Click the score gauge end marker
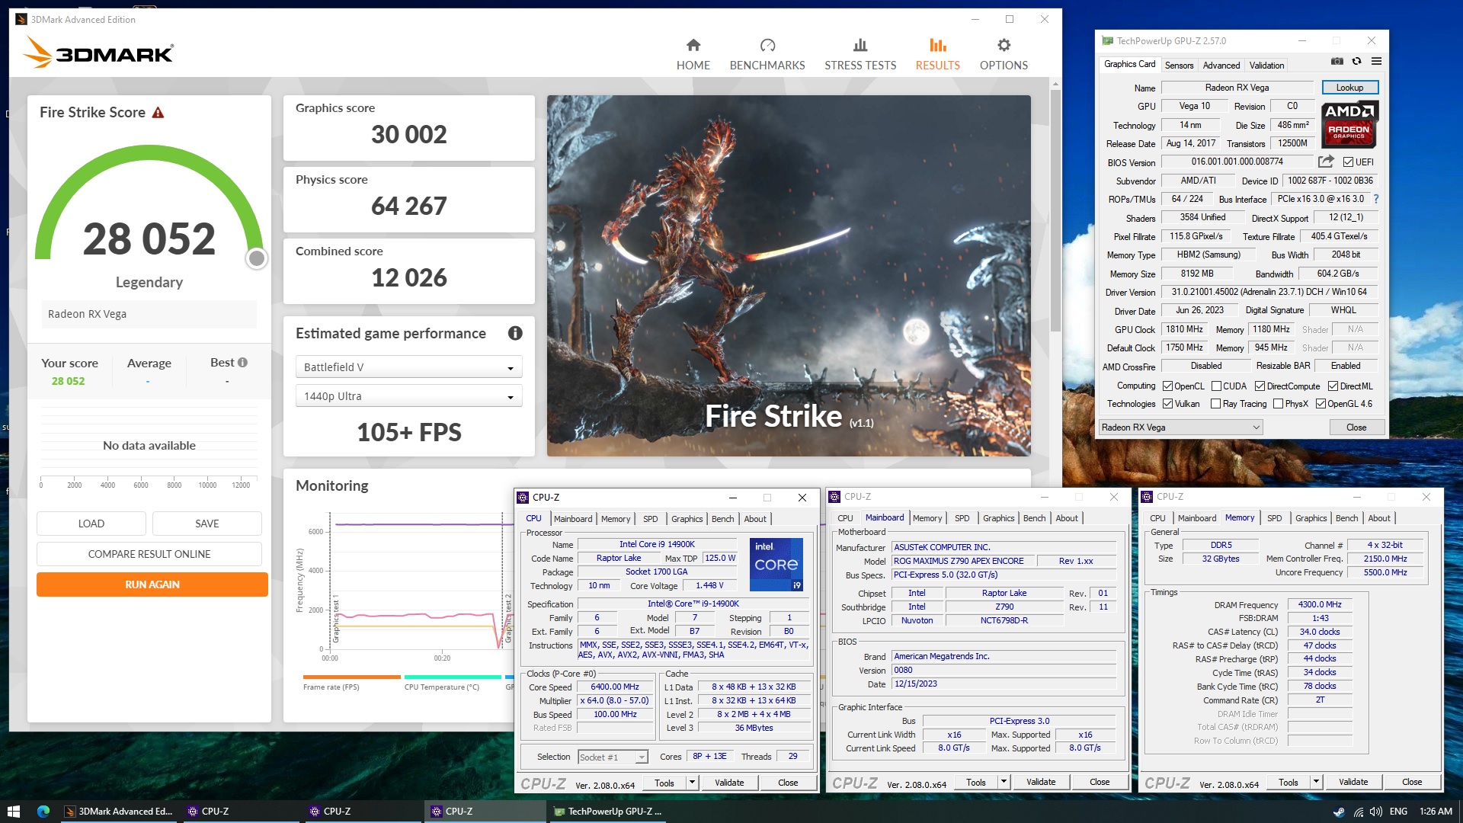 point(257,259)
